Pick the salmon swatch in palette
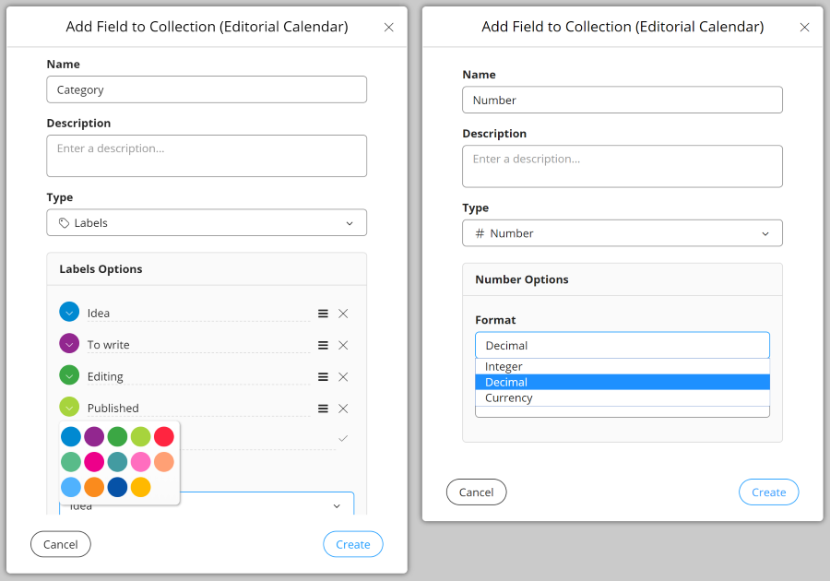830x581 pixels. pos(164,462)
